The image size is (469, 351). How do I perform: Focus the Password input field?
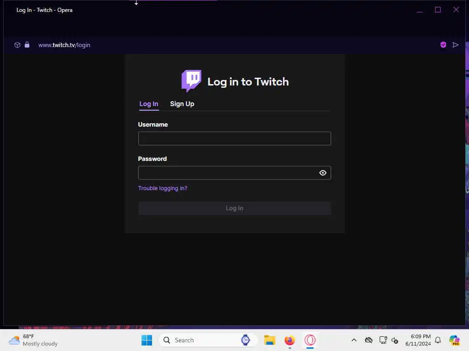pyautogui.click(x=234, y=173)
